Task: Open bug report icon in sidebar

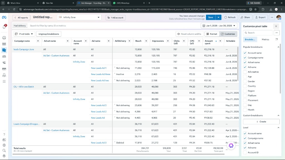Action: [4, 156]
